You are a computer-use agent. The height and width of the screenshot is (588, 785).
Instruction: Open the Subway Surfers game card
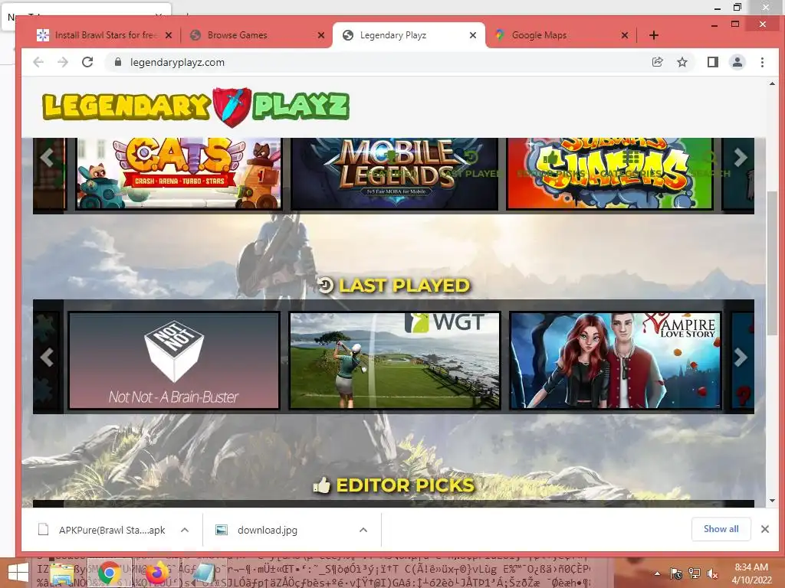pos(609,174)
